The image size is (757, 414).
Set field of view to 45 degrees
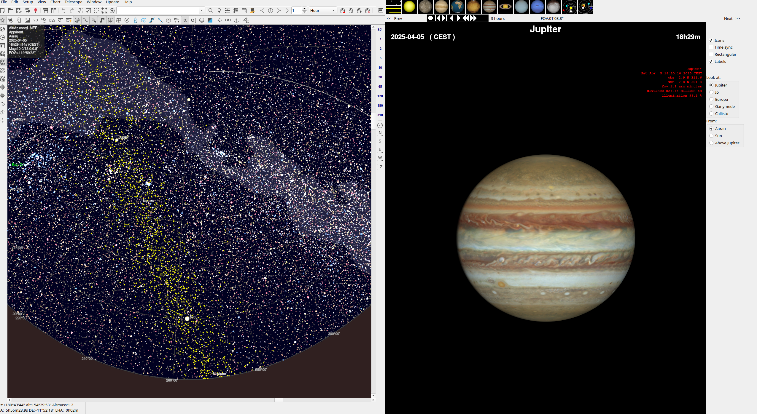tap(380, 87)
